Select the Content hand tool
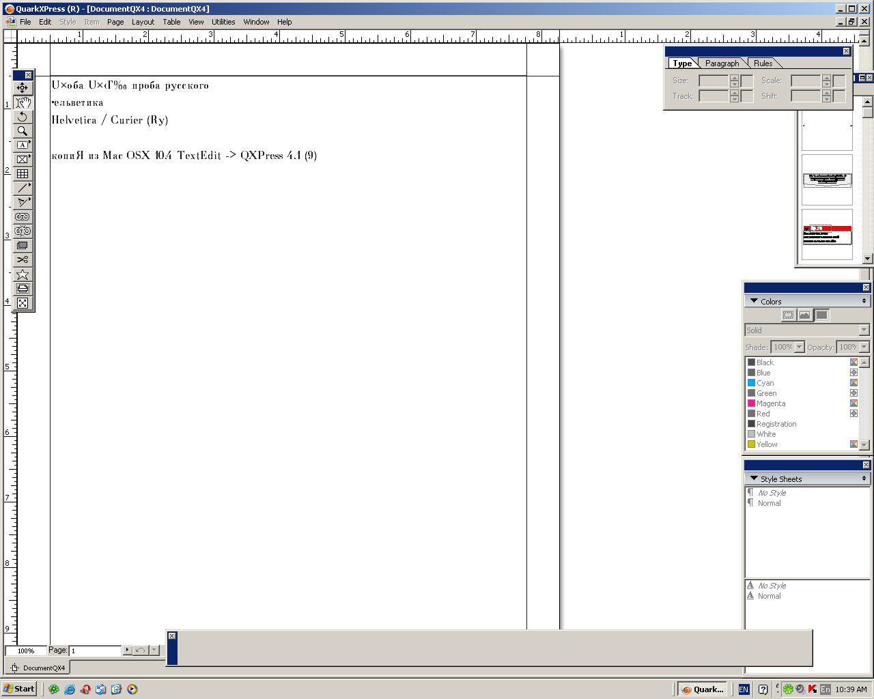Viewport: 874px width, 699px height. pos(23,102)
